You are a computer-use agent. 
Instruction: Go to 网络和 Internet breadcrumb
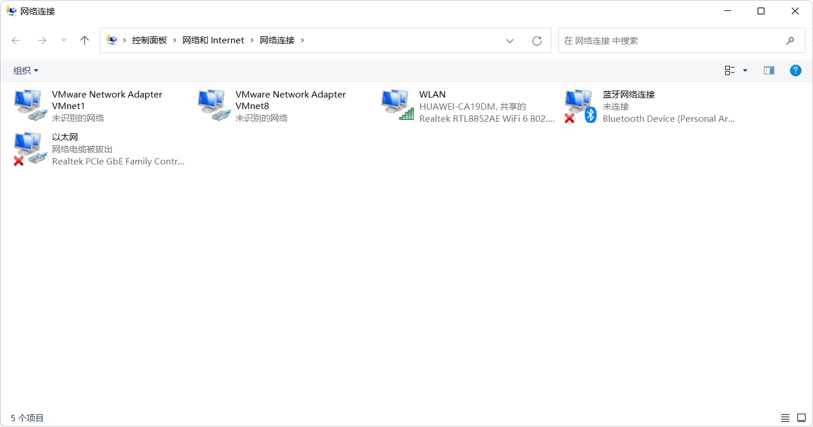(x=213, y=40)
